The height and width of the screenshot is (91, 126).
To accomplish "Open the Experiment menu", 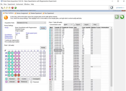I will click(11, 4).
